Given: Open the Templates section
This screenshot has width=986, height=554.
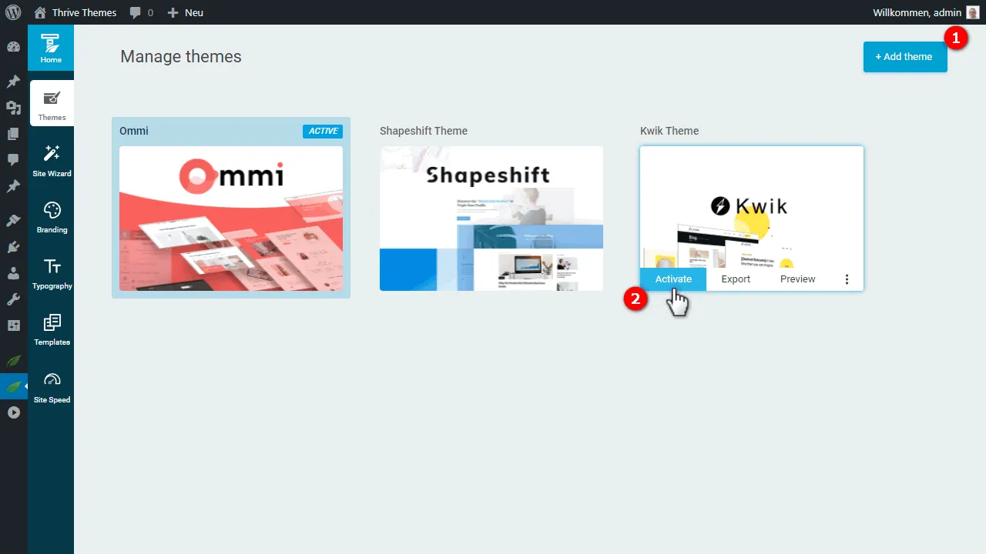Looking at the screenshot, I should click(52, 329).
